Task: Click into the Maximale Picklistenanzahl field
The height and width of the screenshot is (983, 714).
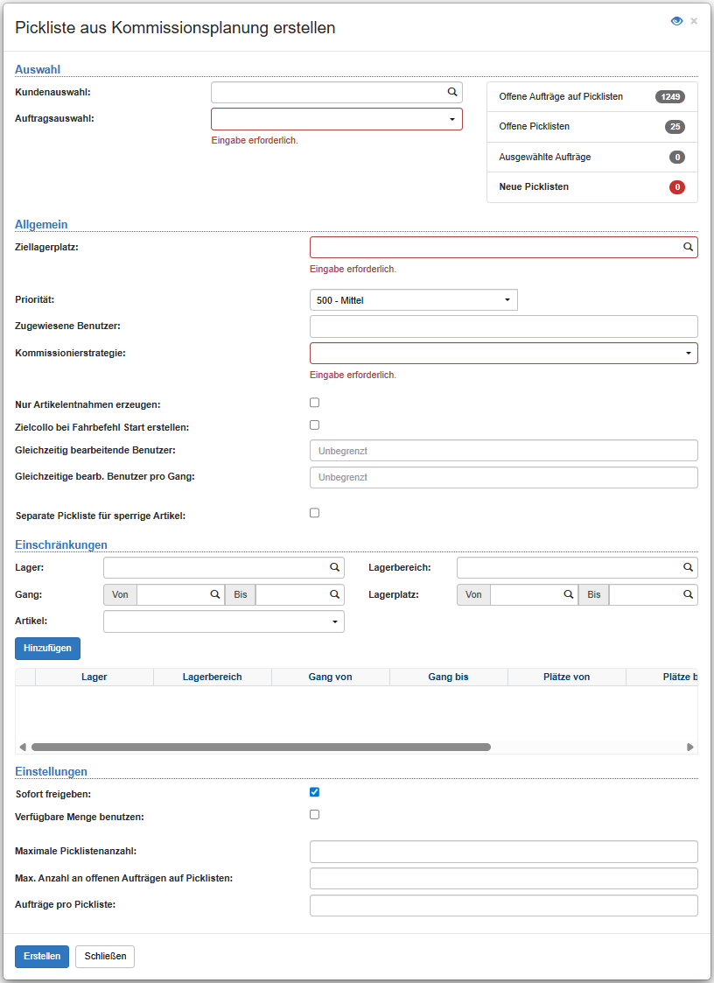Action: (x=503, y=851)
